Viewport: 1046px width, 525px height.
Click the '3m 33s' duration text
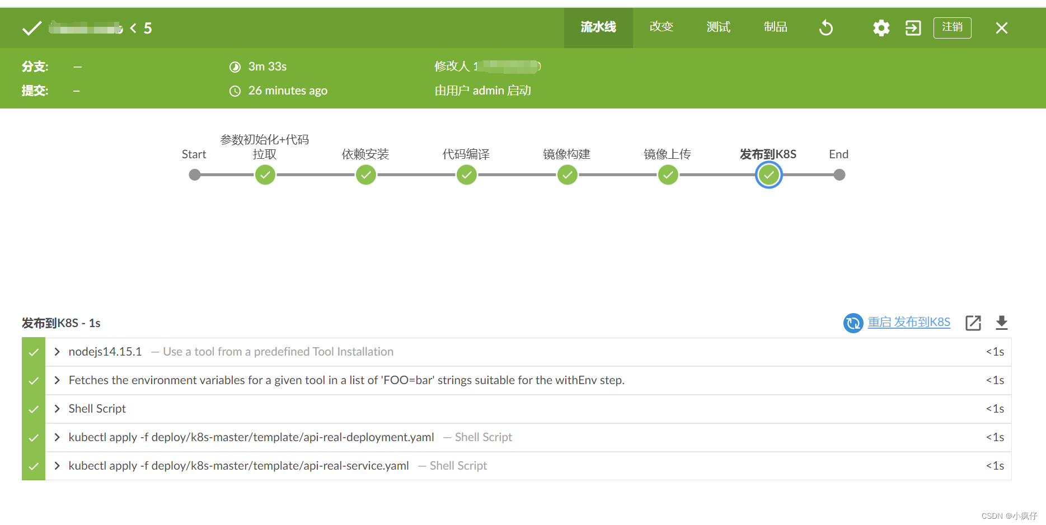point(268,67)
